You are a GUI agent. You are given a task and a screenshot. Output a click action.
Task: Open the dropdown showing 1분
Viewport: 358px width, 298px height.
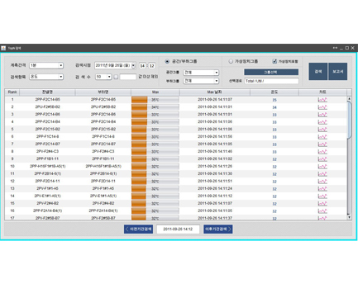click(46, 65)
